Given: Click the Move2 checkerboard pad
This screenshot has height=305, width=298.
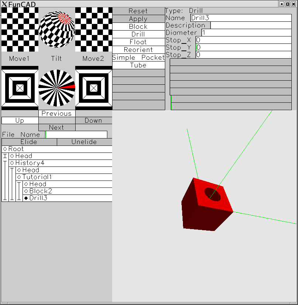Looking at the screenshot, I should [94, 29].
